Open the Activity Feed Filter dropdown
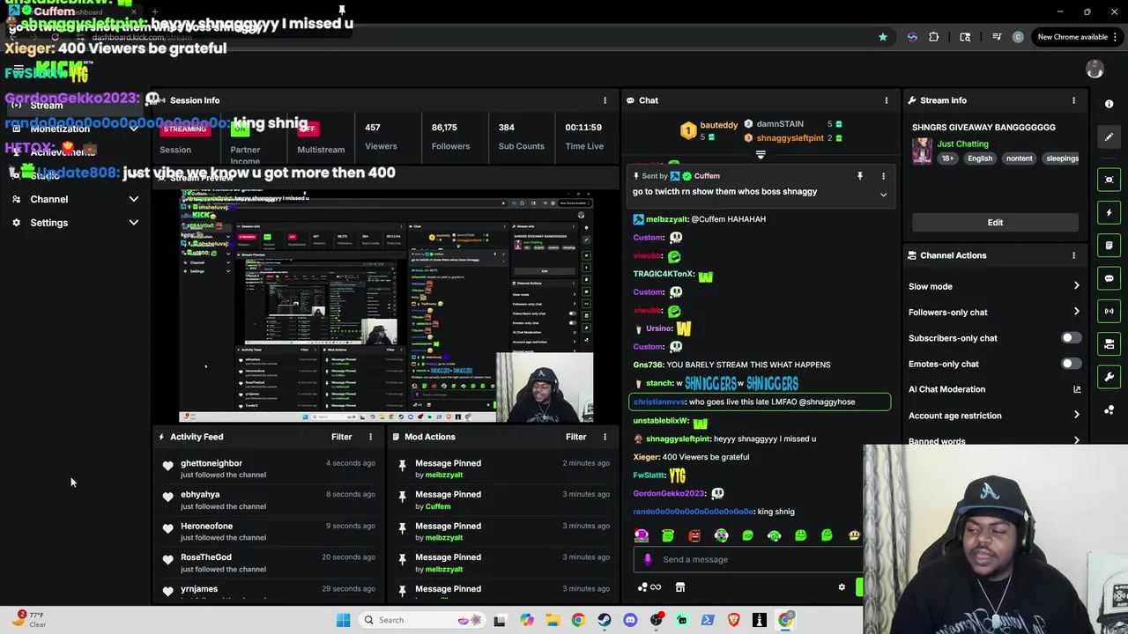This screenshot has width=1128, height=634. coord(342,437)
